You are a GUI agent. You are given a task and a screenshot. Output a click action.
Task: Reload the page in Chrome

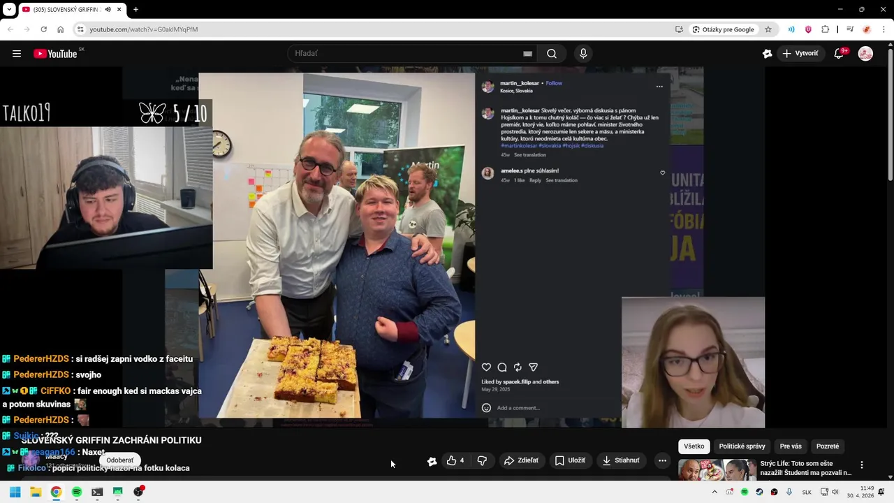coord(43,29)
